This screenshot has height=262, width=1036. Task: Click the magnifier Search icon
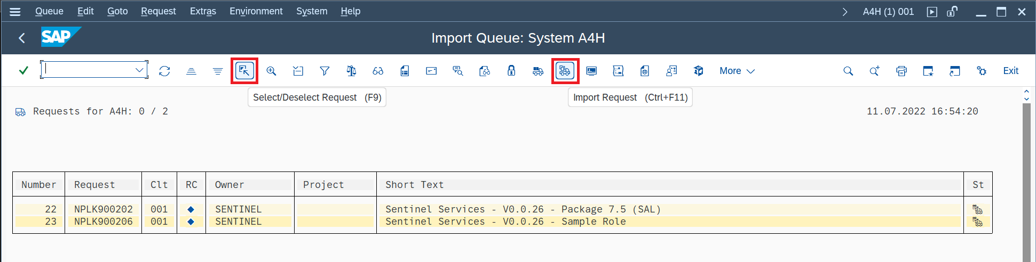point(848,71)
